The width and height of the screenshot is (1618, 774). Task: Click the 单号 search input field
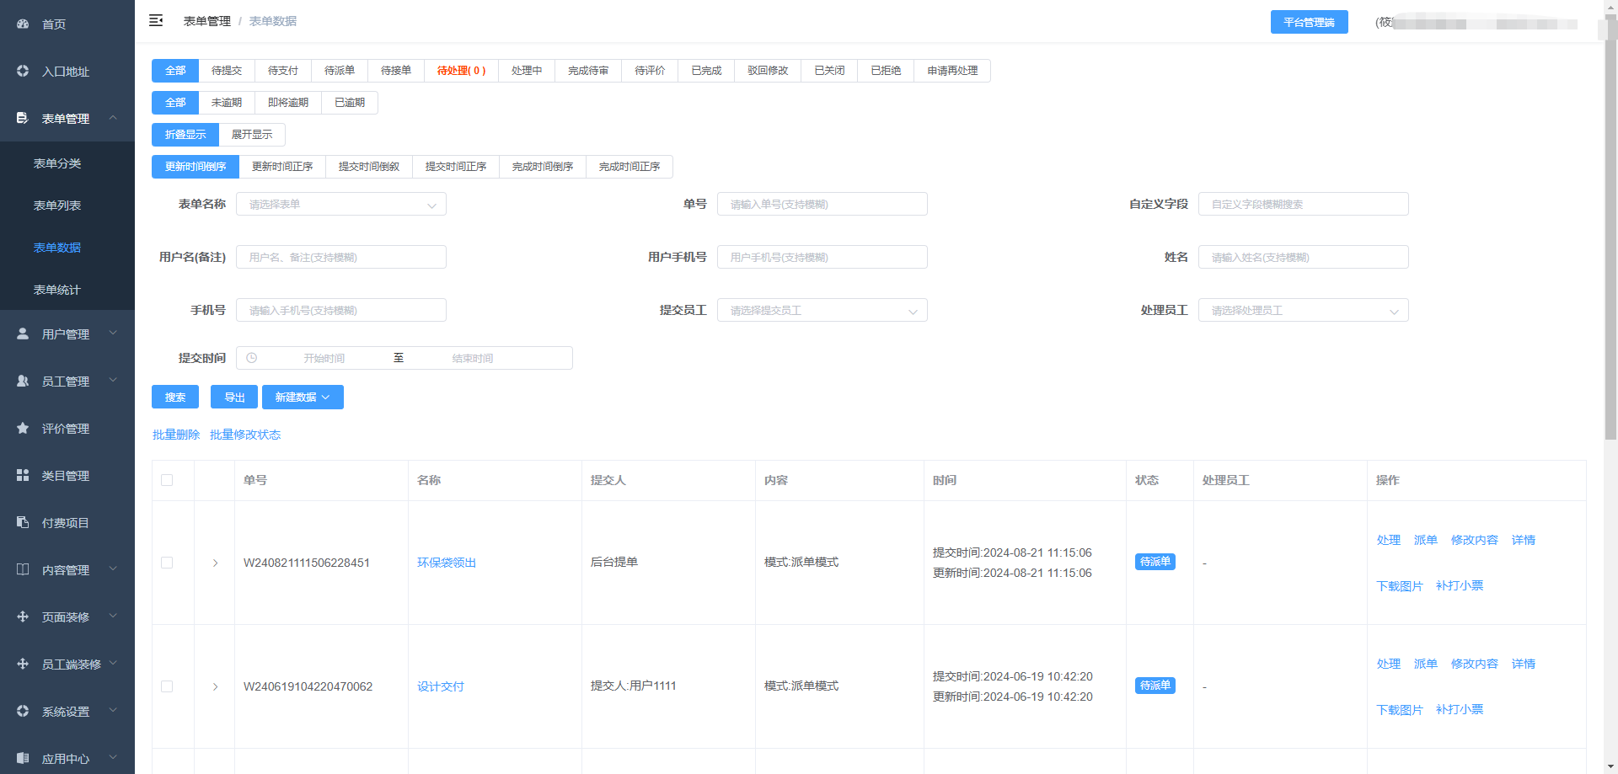822,204
